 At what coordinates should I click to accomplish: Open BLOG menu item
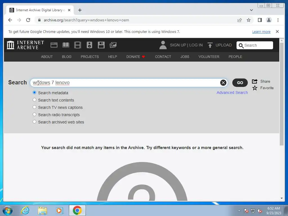[66, 57]
